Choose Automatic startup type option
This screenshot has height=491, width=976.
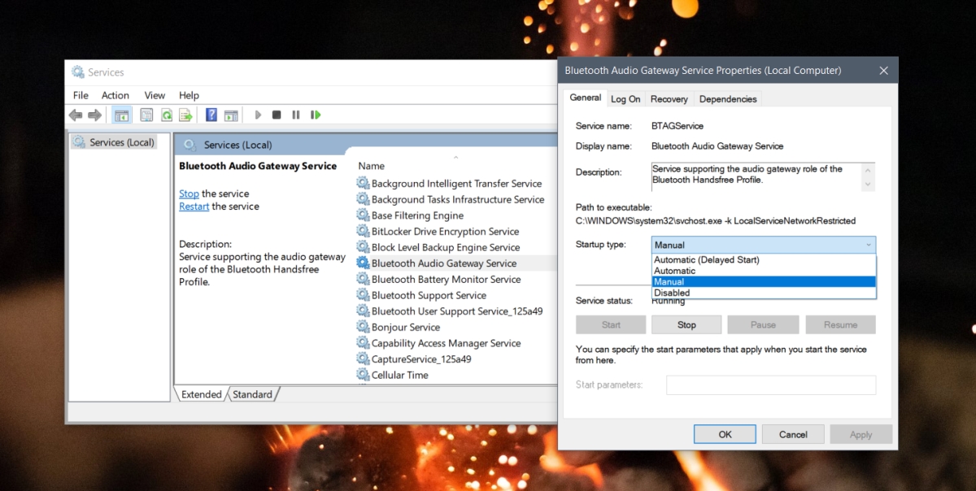pos(764,271)
